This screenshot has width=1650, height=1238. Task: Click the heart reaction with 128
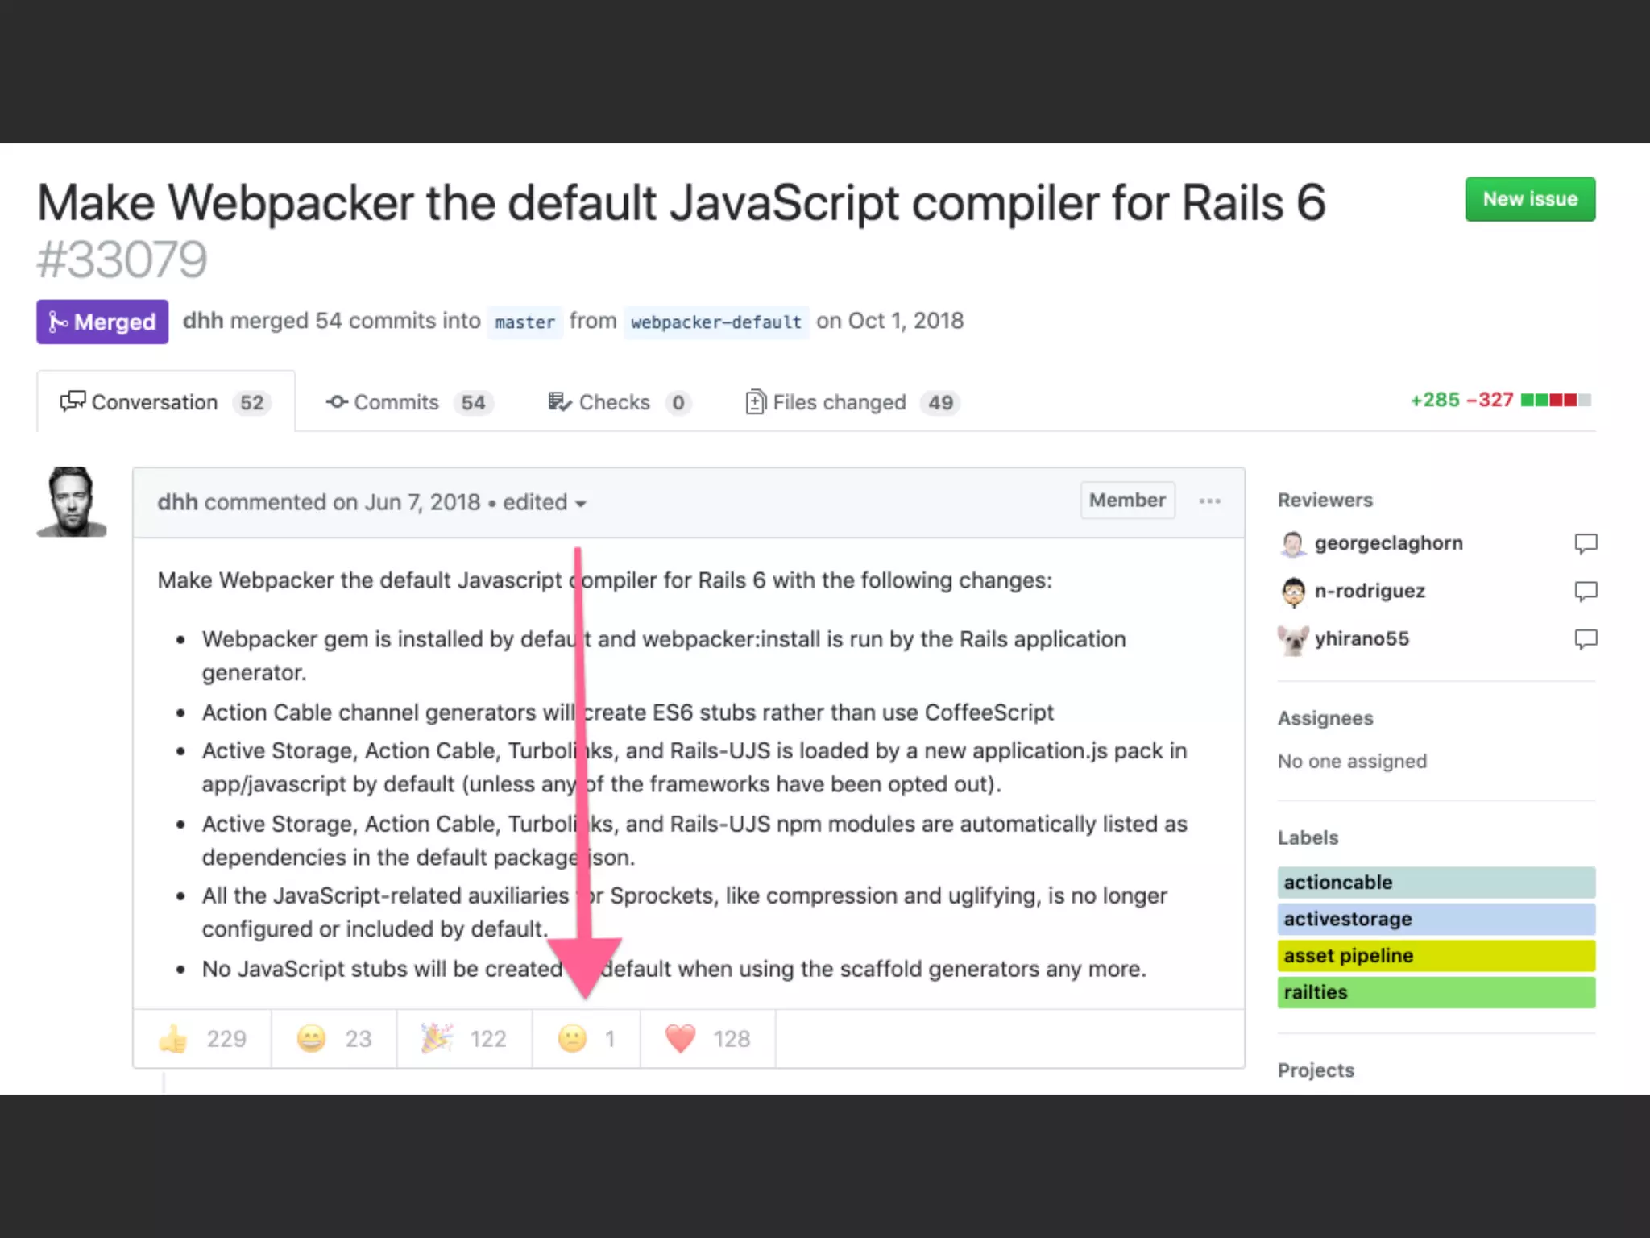tap(707, 1039)
